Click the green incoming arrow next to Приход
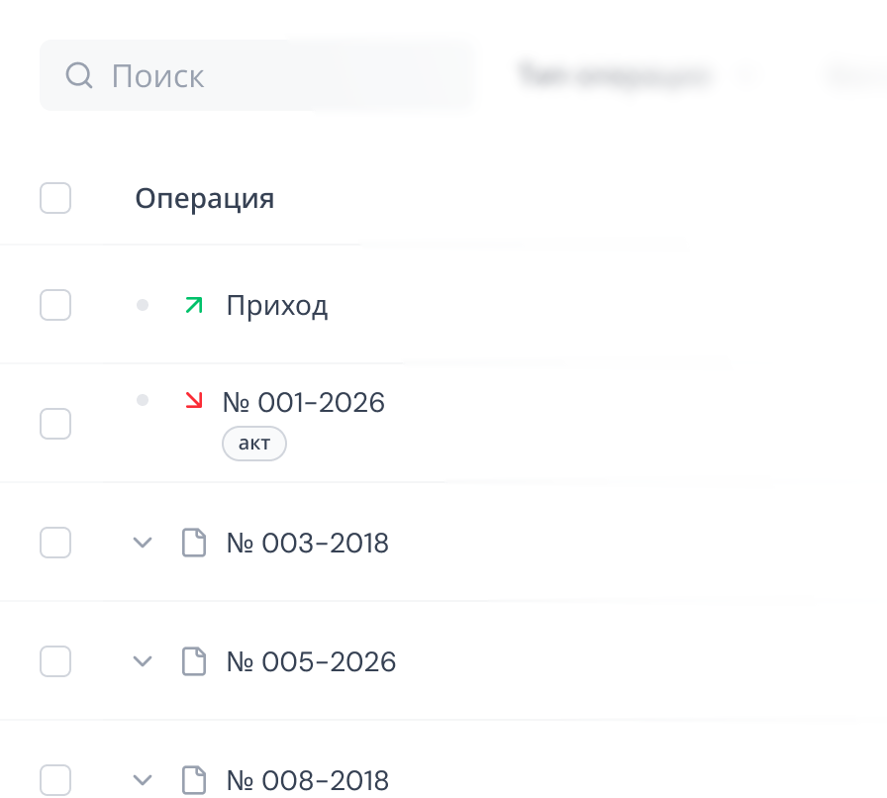This screenshot has width=887, height=798. pyautogui.click(x=194, y=305)
